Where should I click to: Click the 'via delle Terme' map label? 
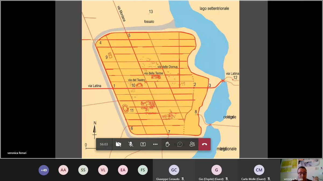154,73
